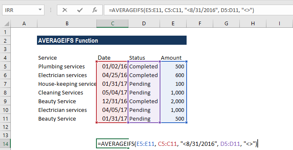Select column B header
The height and width of the screenshot is (150, 293).
(x=67, y=24)
